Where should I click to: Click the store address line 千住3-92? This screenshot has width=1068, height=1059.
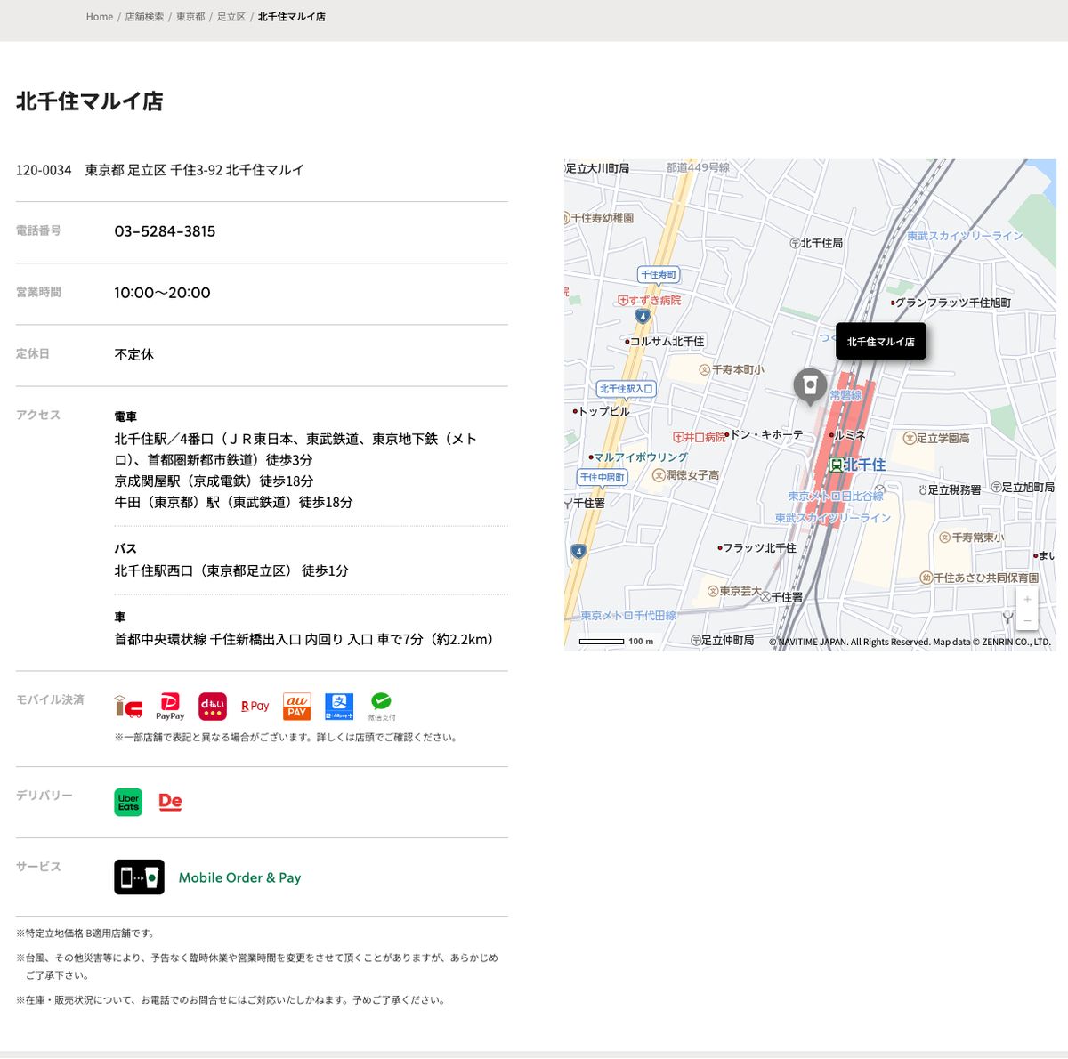click(x=160, y=170)
